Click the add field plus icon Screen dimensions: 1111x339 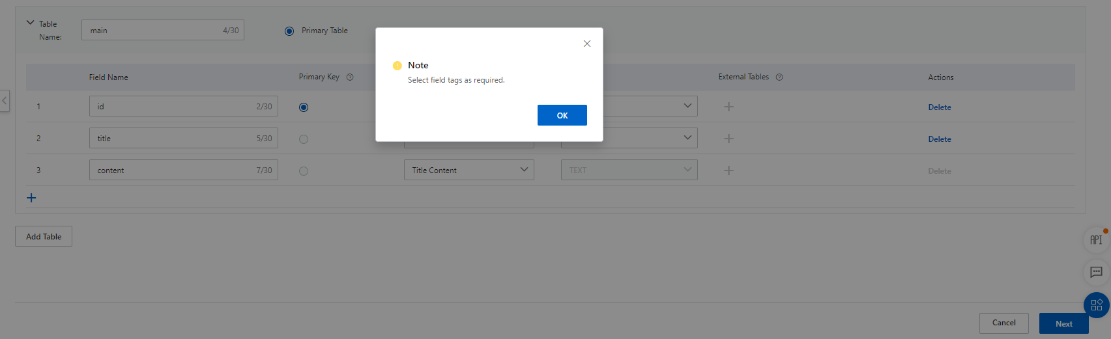point(31,198)
